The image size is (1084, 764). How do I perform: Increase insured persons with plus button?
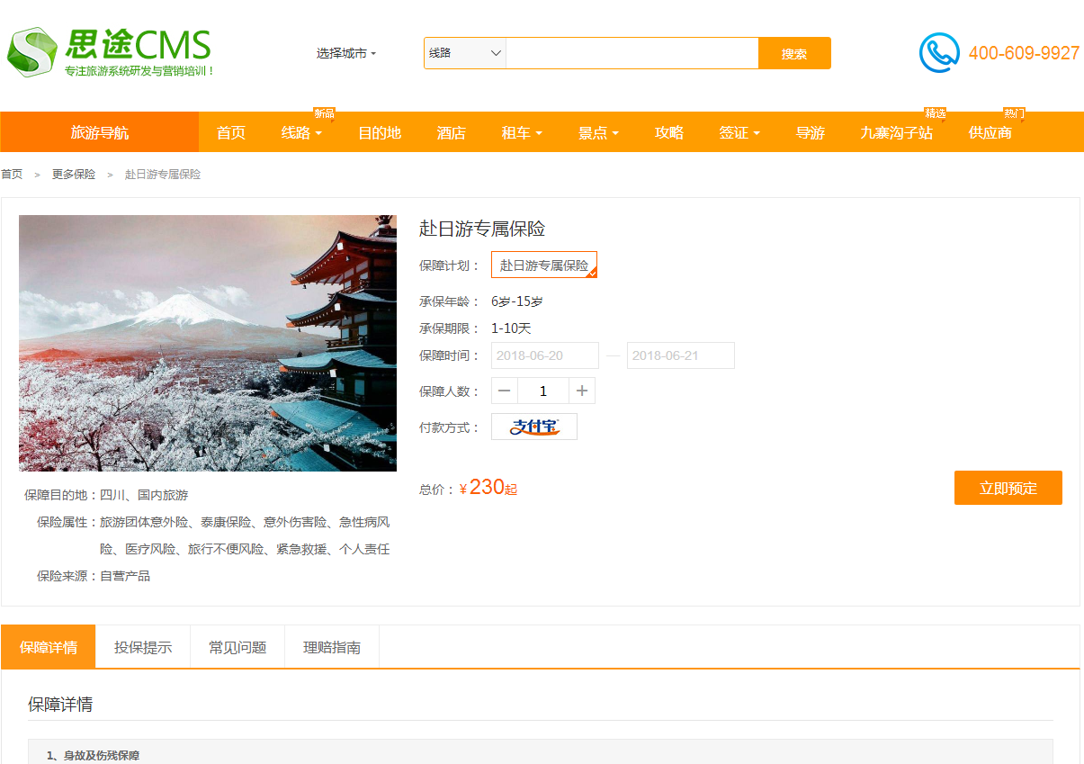pyautogui.click(x=582, y=391)
